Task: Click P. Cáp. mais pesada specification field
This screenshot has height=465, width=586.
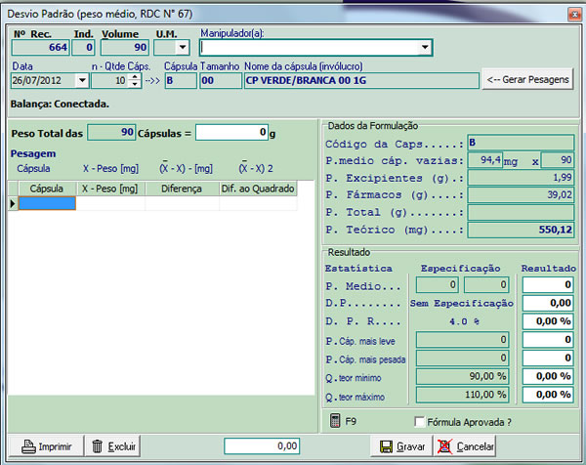Action: (x=462, y=359)
